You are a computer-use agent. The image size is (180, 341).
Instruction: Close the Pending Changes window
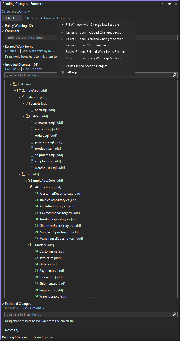tap(175, 4)
